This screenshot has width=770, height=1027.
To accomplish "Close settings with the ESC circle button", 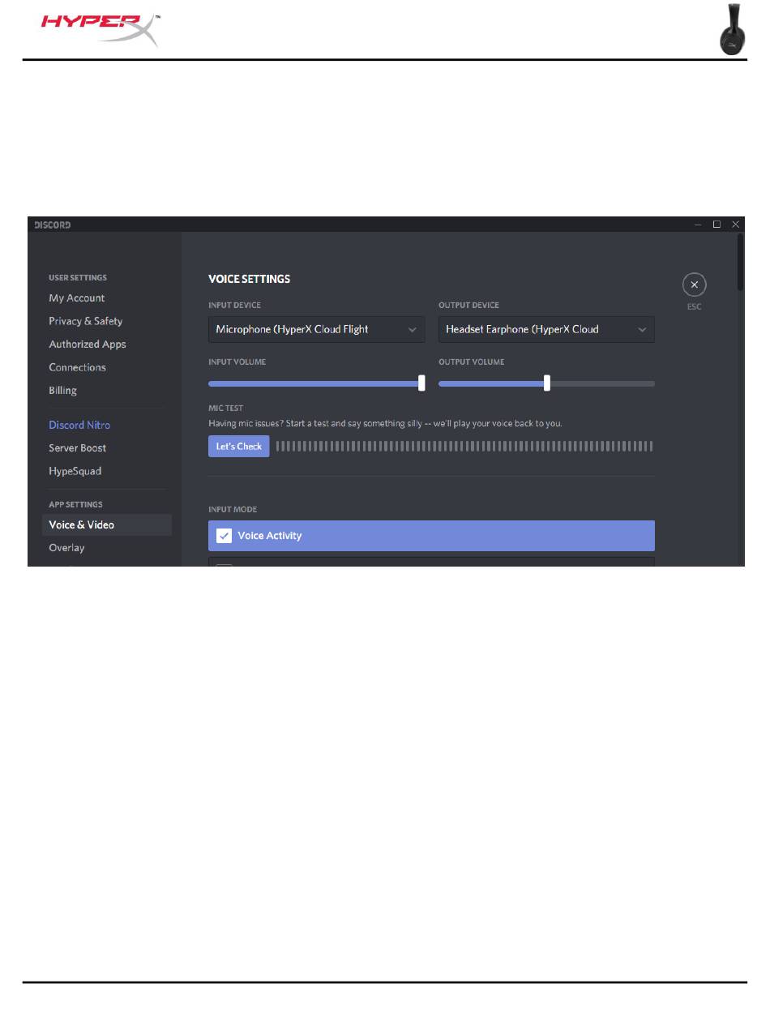I will pyautogui.click(x=695, y=285).
